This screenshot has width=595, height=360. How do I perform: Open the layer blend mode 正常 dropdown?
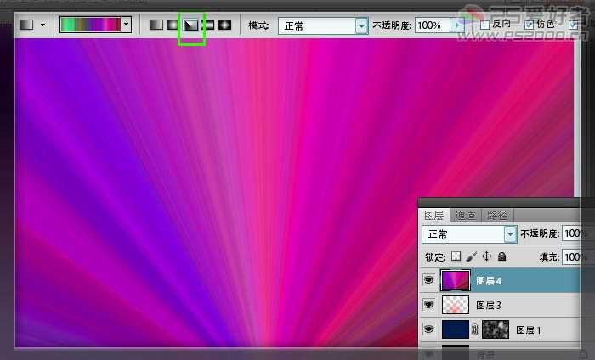coord(510,233)
